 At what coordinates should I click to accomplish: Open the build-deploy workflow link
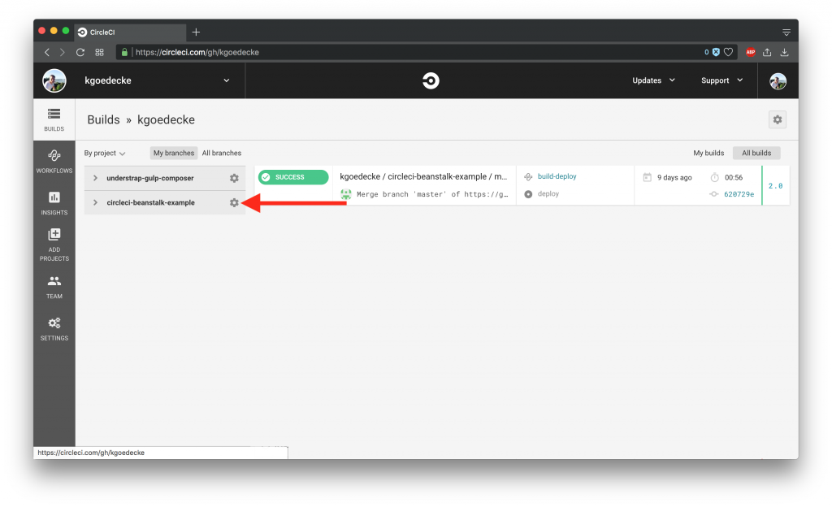(x=557, y=176)
